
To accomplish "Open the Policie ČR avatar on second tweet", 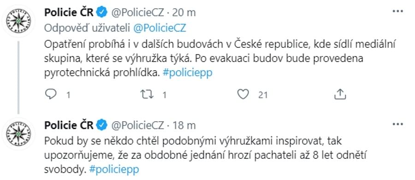I will pyautogui.click(x=18, y=134).
